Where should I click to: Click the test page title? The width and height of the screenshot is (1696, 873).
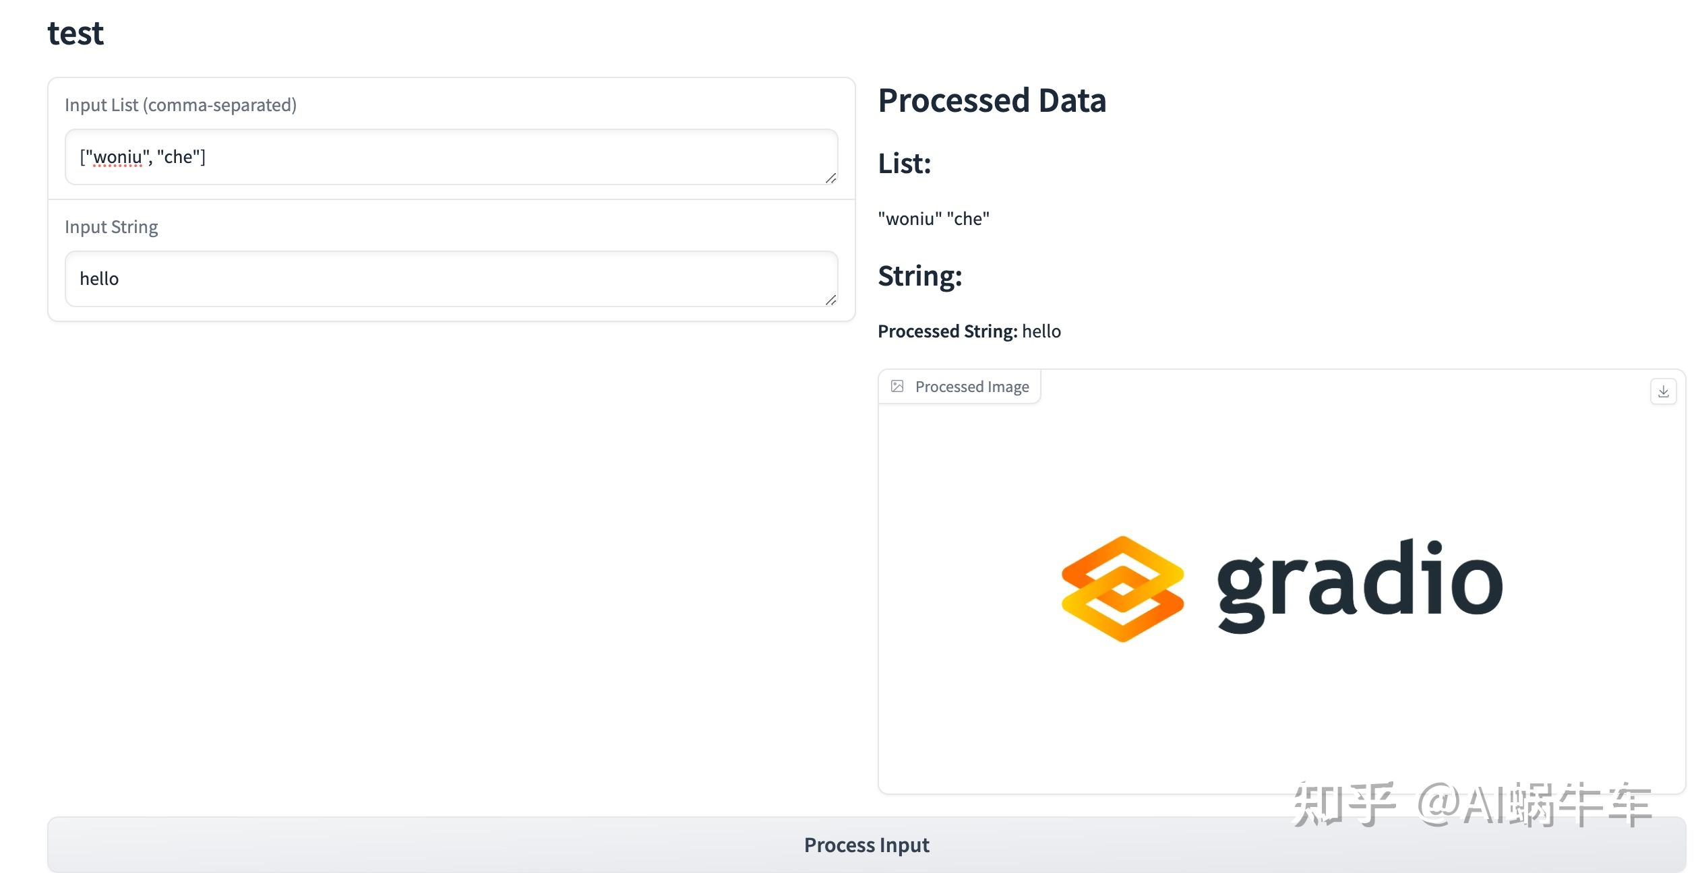75,34
